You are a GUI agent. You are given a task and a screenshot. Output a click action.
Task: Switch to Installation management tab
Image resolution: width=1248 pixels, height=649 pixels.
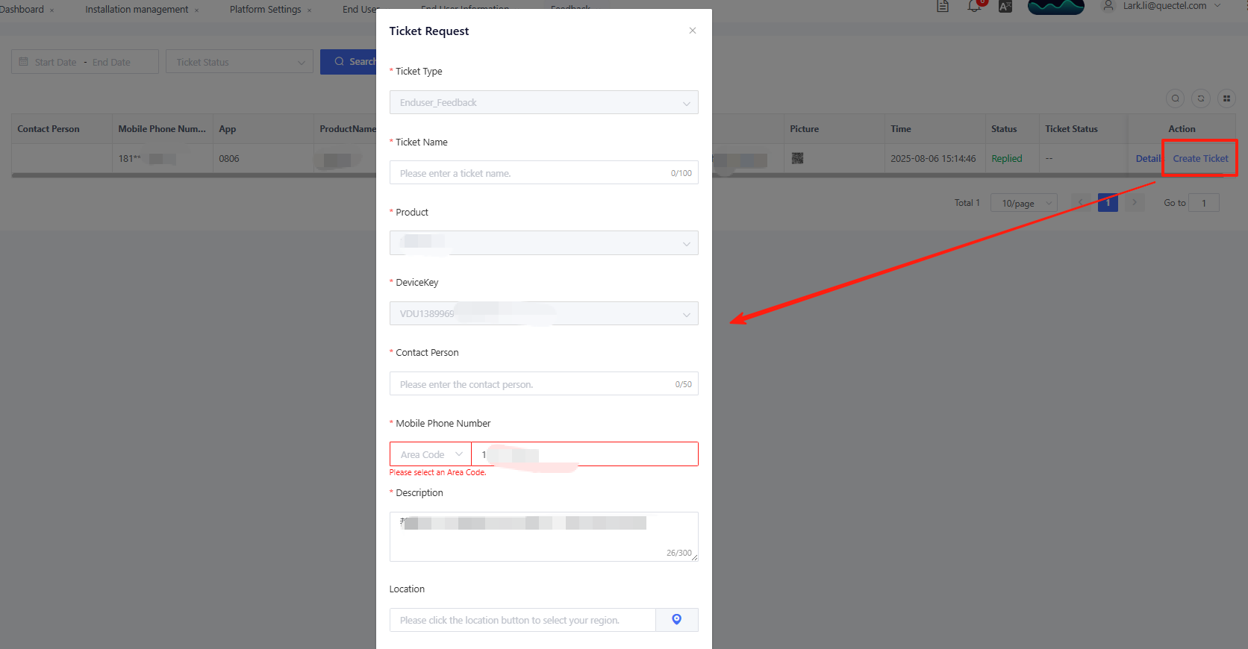[137, 10]
